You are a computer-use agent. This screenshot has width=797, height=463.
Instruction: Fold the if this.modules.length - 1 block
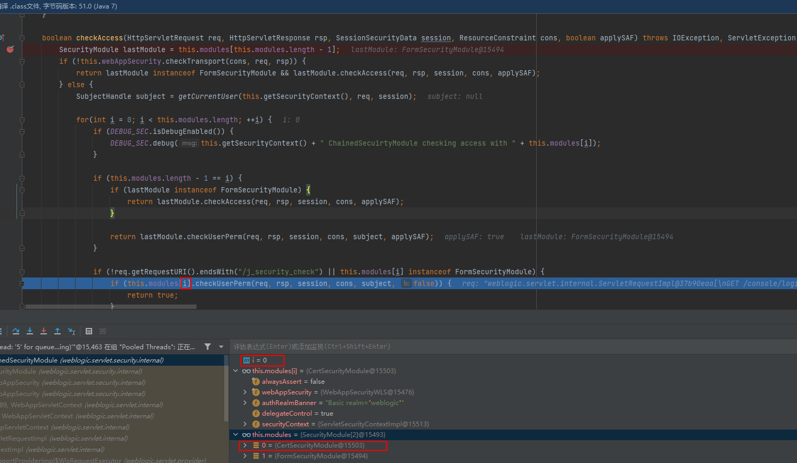point(22,178)
